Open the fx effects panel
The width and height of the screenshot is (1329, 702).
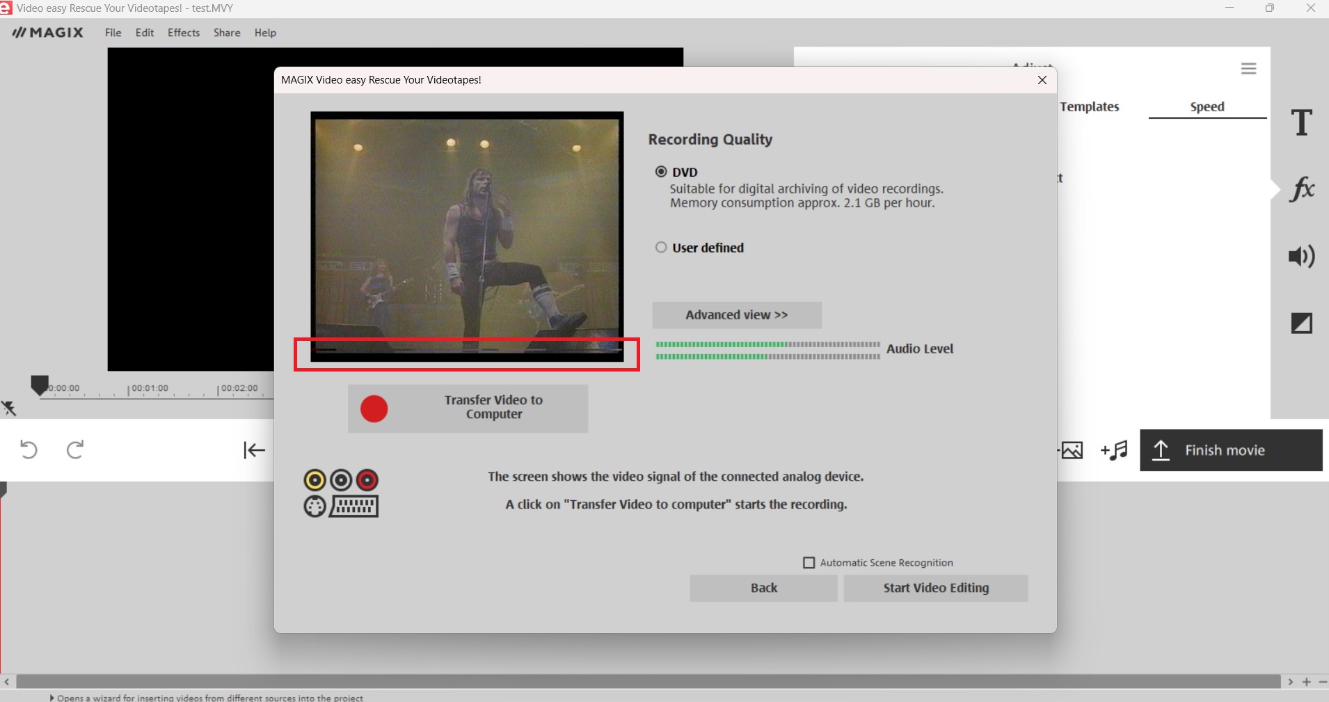click(x=1302, y=189)
